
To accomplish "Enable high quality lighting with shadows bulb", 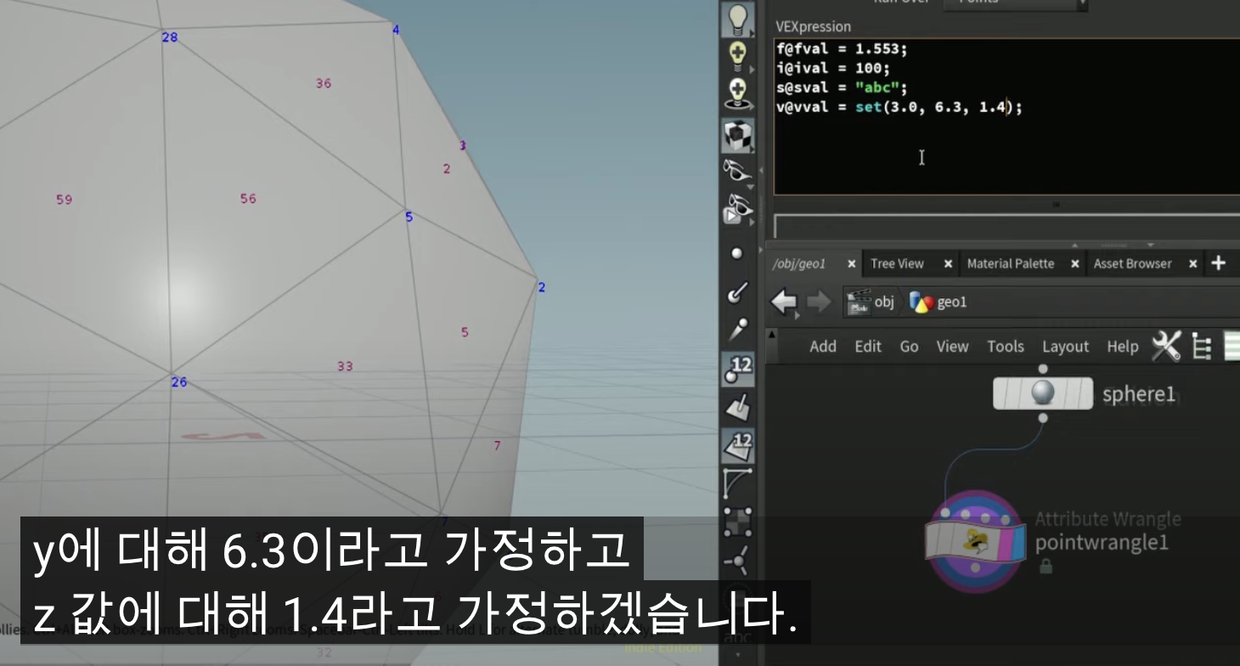I will click(737, 93).
